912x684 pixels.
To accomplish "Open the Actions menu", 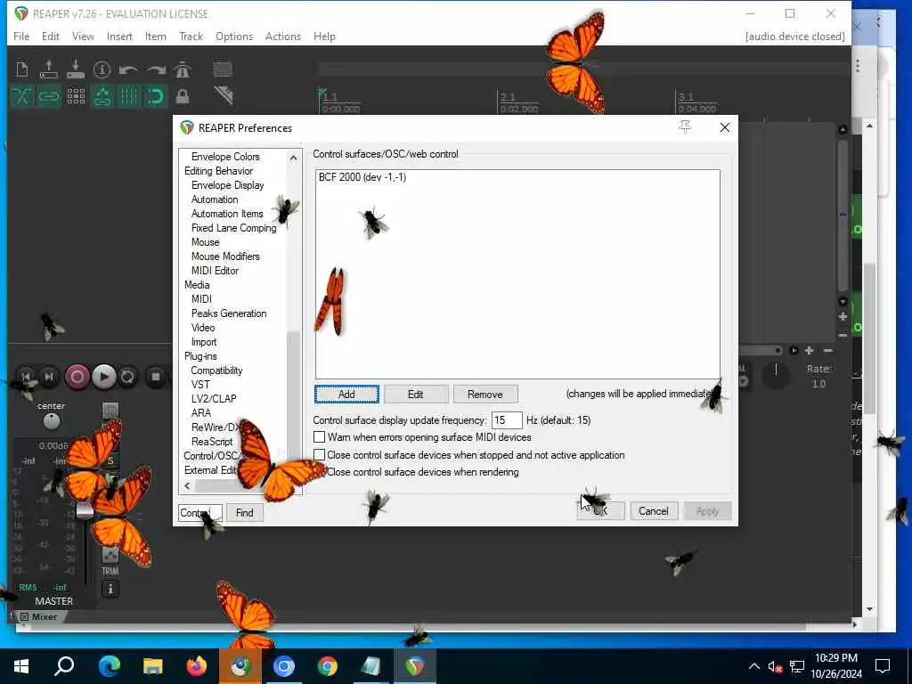I will click(x=282, y=36).
